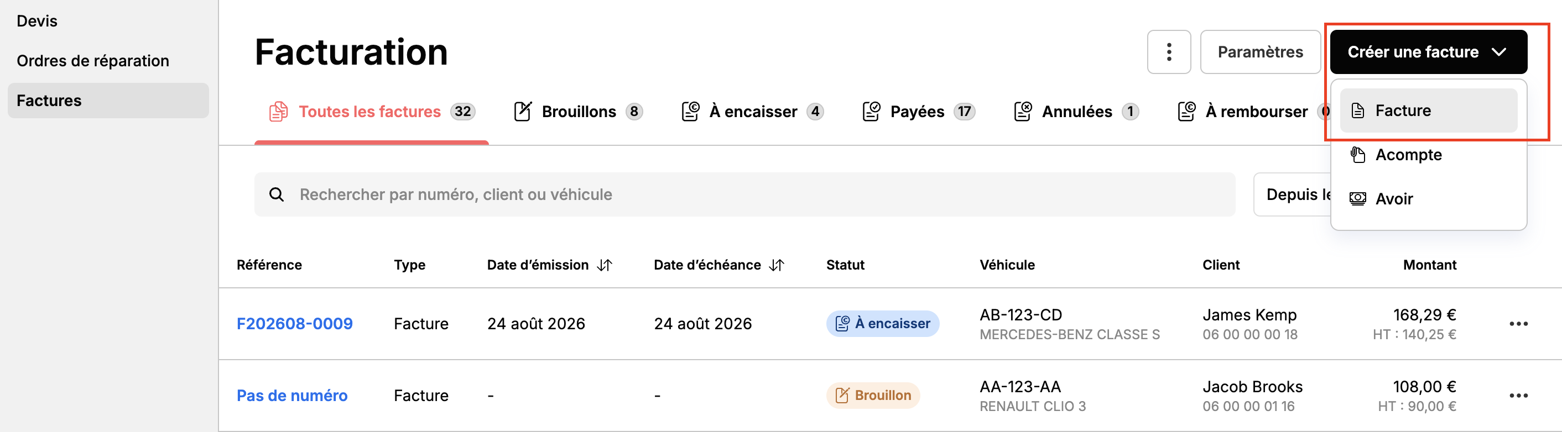This screenshot has width=1562, height=432.
Task: Click the search magnifier icon
Action: [x=277, y=194]
